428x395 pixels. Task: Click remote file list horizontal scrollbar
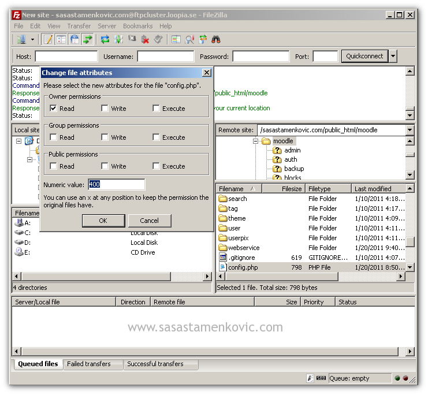281,276
